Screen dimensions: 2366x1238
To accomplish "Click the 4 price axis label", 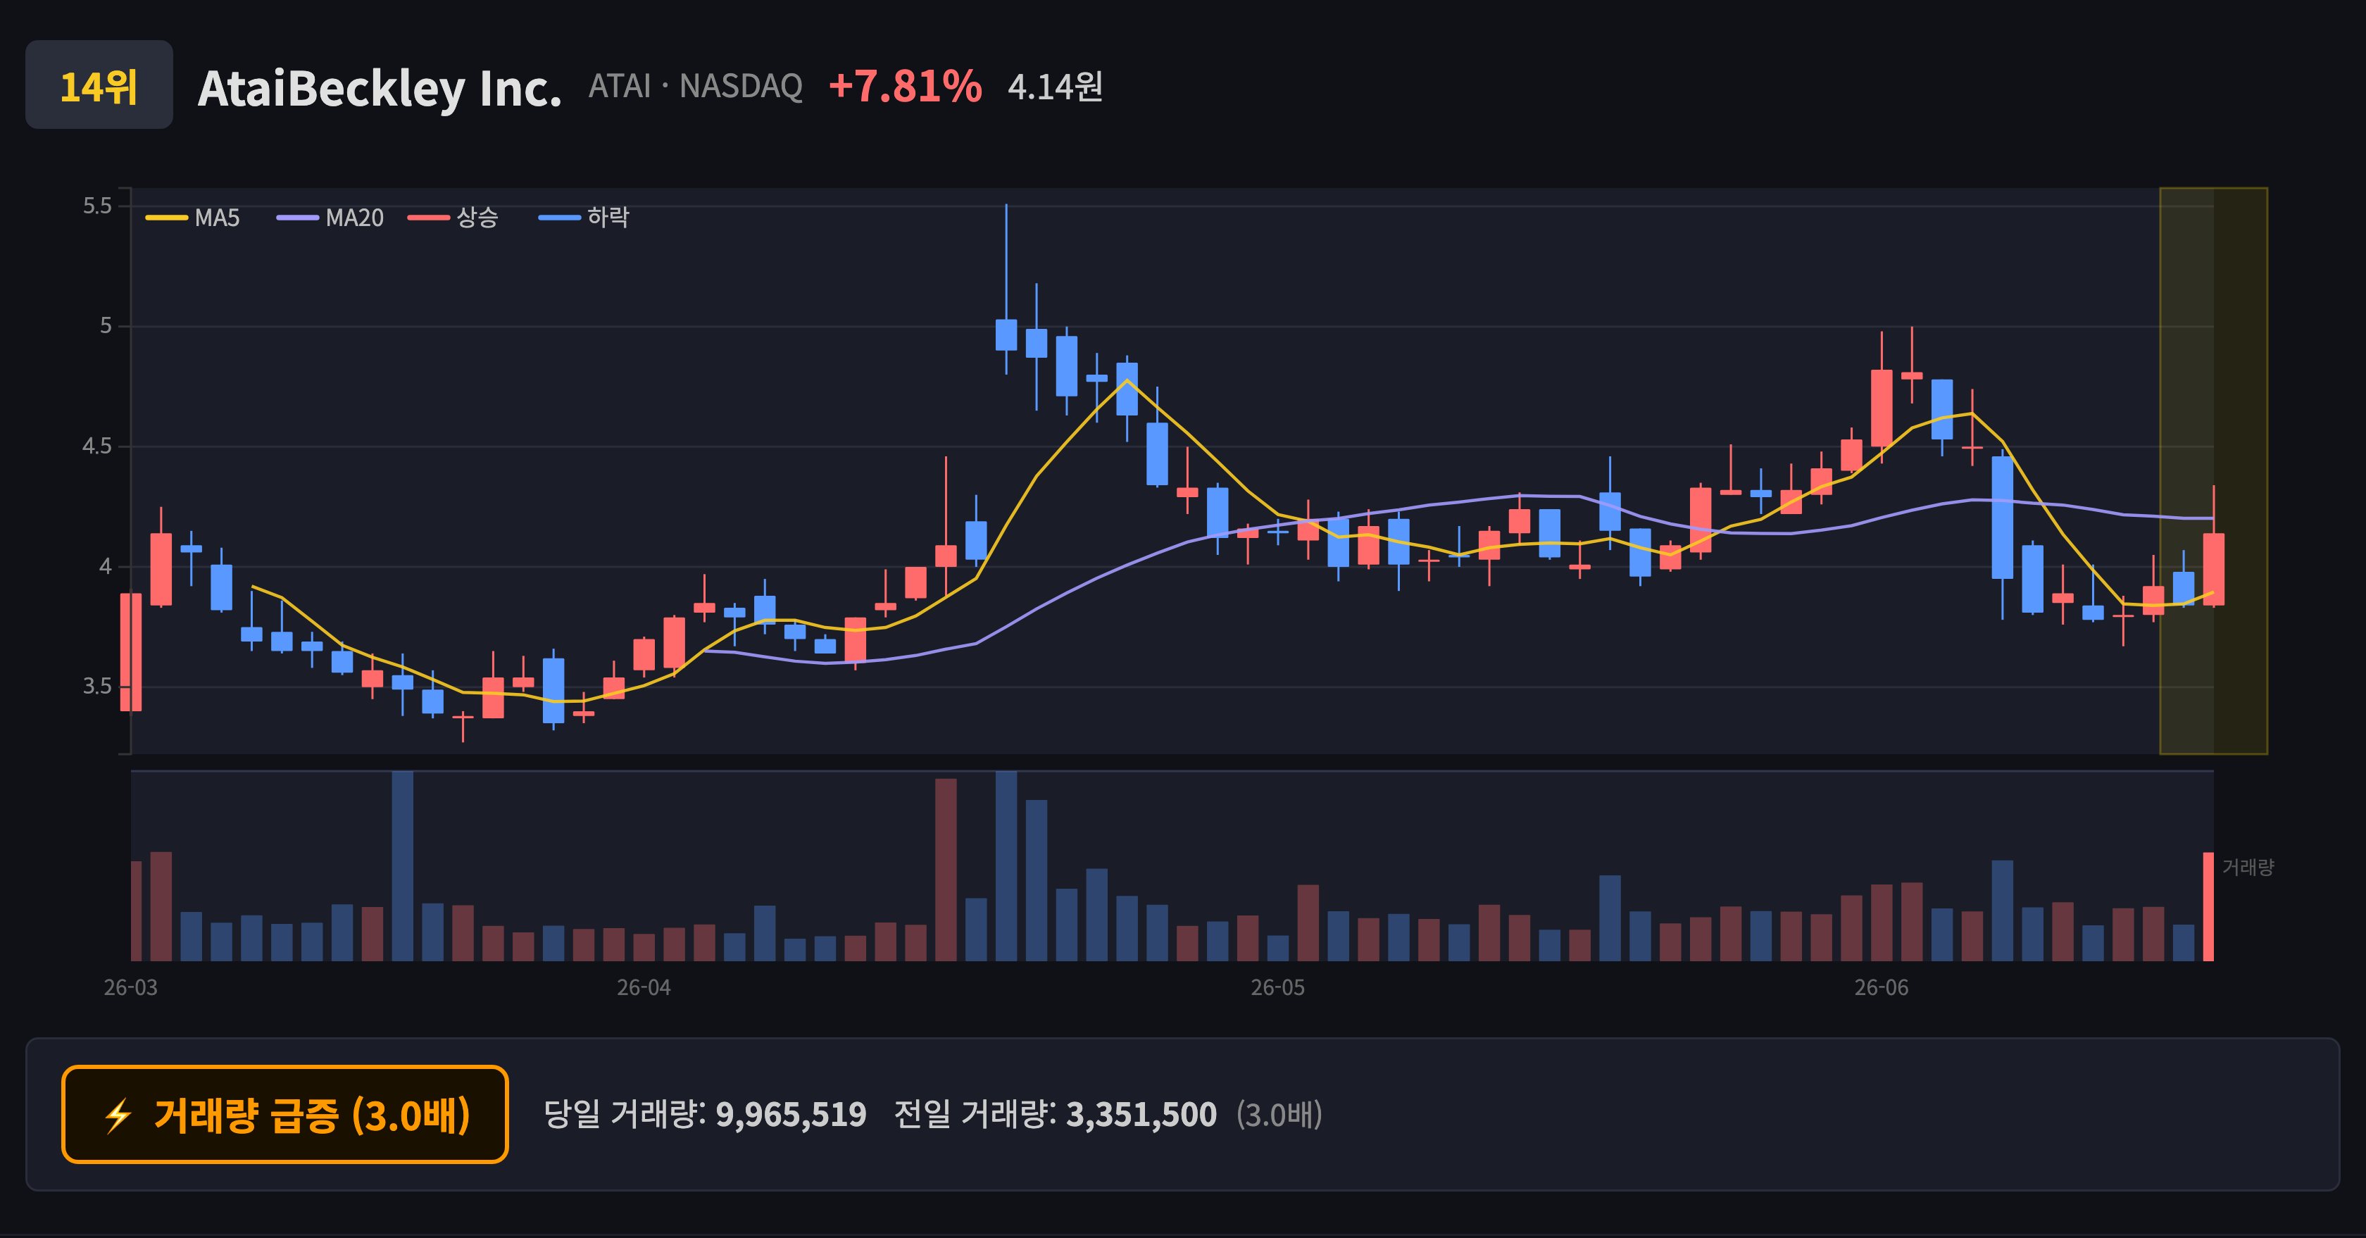I will pyautogui.click(x=106, y=567).
